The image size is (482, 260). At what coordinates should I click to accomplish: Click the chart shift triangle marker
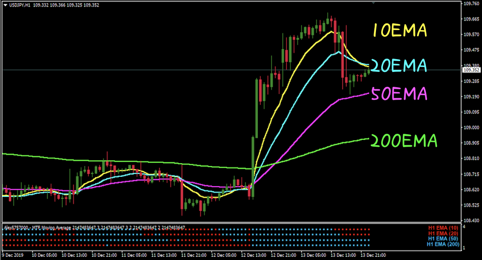[374, 3]
